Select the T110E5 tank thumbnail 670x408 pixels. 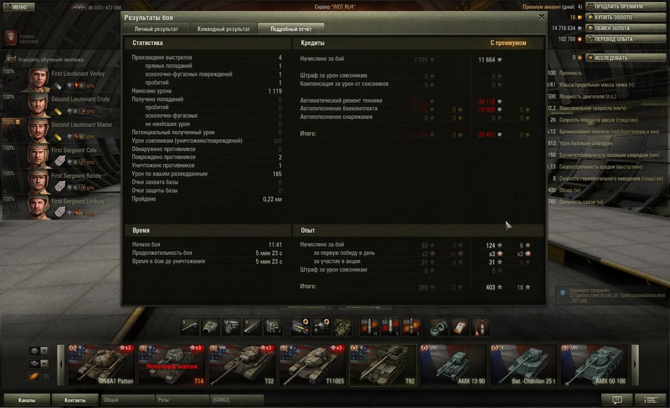[312, 365]
